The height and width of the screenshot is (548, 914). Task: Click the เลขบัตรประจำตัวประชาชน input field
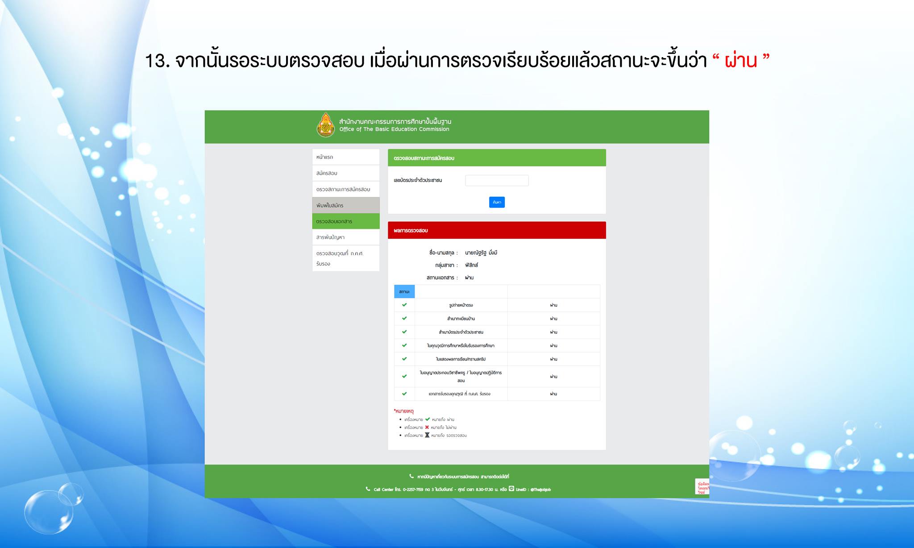click(x=497, y=180)
